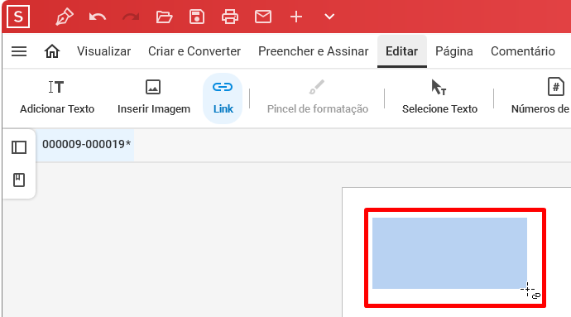Open the Preencher e Assinar tab
The image size is (571, 317).
(313, 51)
